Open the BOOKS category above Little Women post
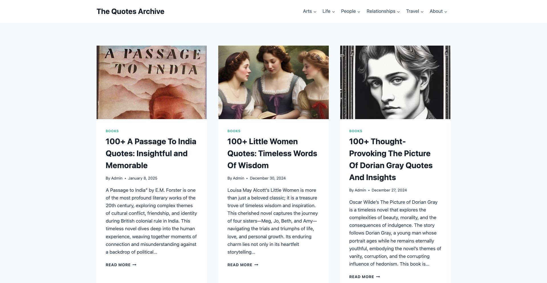547x283 pixels. pos(234,131)
